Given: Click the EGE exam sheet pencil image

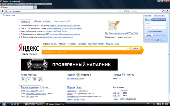Looking at the screenshot, I should tap(114, 25).
